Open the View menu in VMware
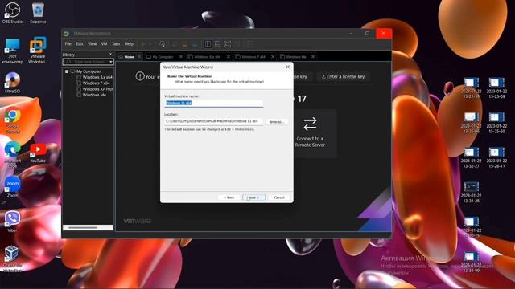 92,43
